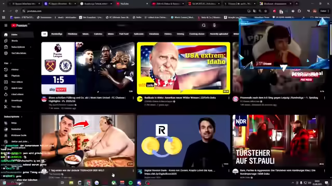Click the YouTube search magnifier icon
The height and width of the screenshot is (186, 332).
point(204,25)
